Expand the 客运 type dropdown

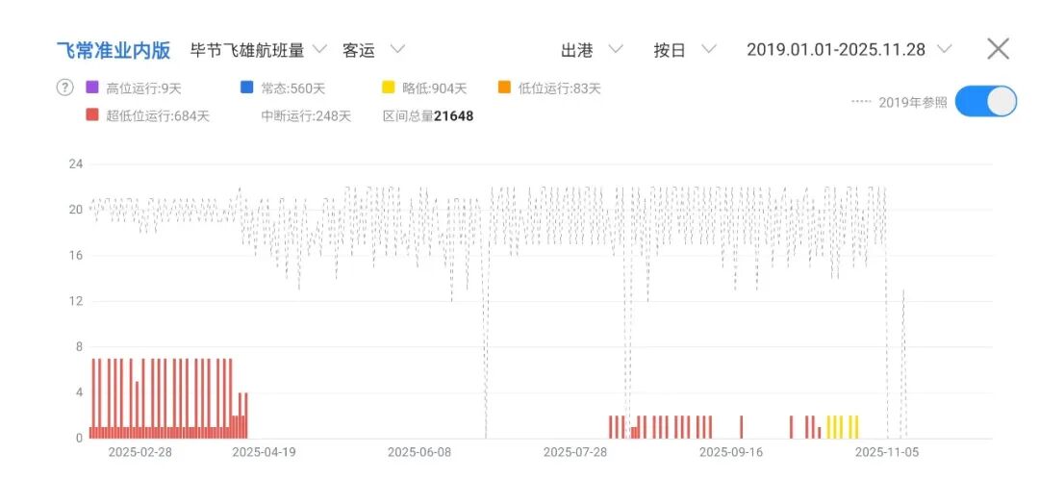(x=373, y=50)
